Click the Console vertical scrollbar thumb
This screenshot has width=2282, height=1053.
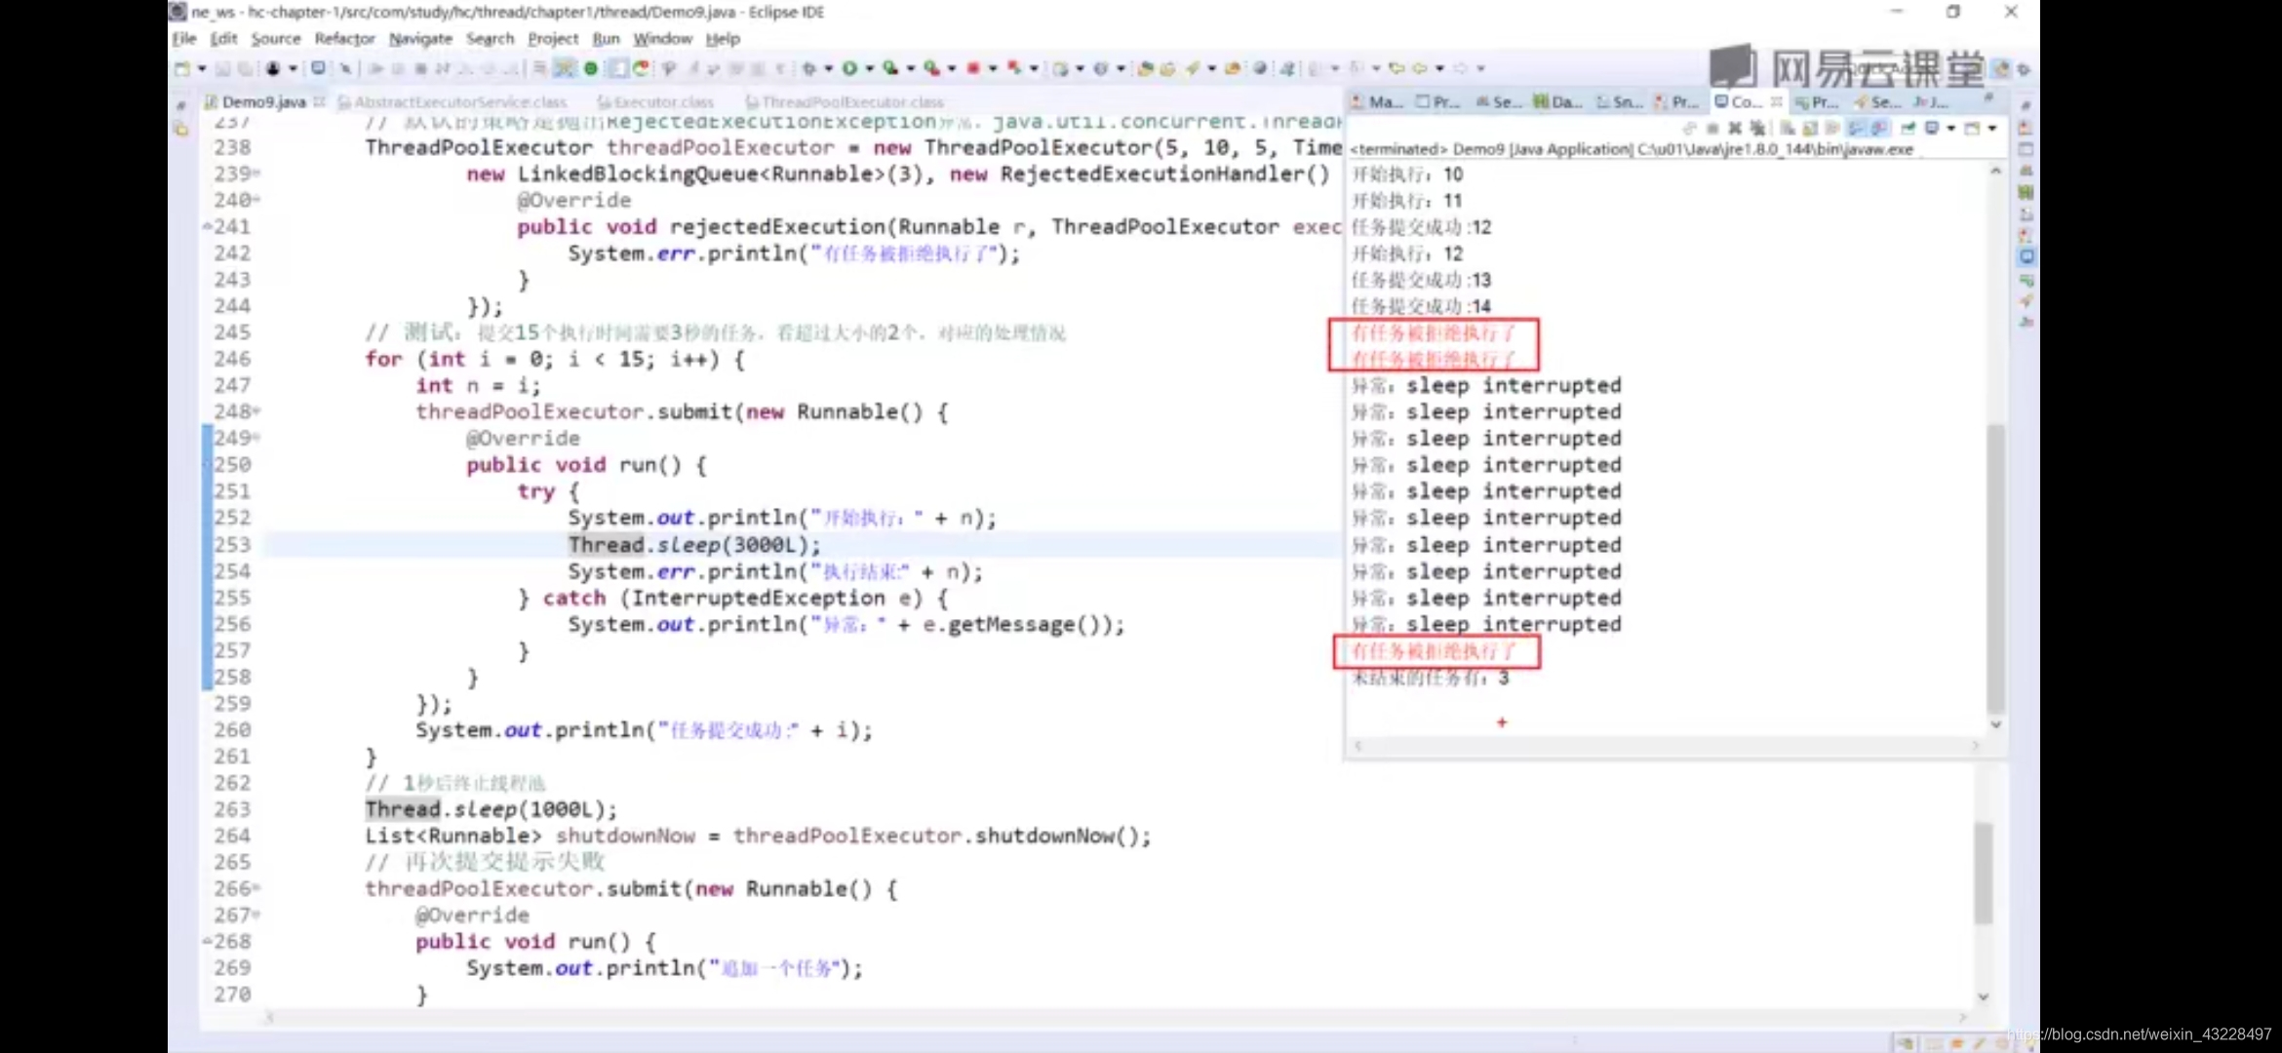pyautogui.click(x=1995, y=568)
